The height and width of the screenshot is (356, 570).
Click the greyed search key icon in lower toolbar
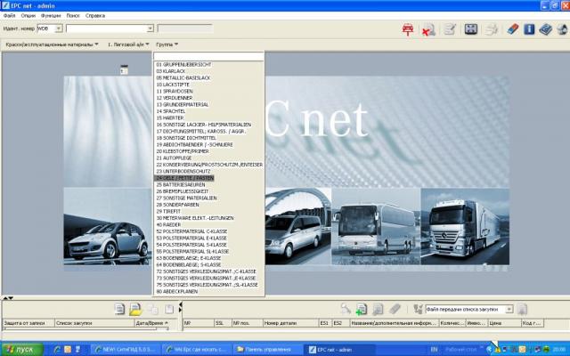346,309
